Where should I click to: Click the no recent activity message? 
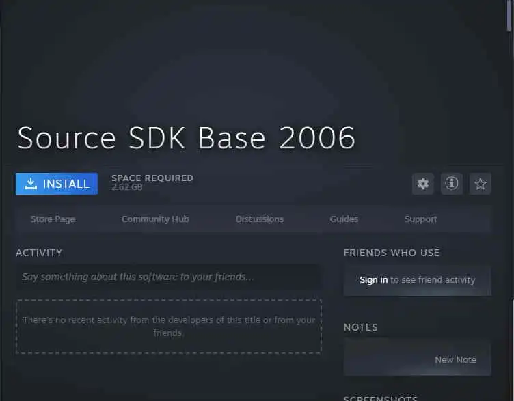coord(169,327)
